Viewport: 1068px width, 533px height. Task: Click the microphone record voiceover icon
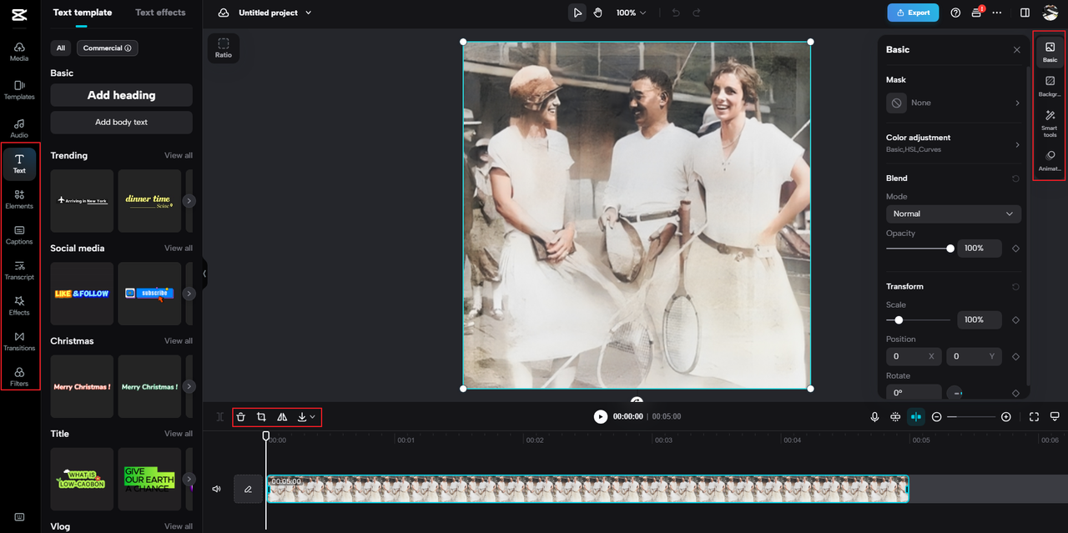coord(874,416)
